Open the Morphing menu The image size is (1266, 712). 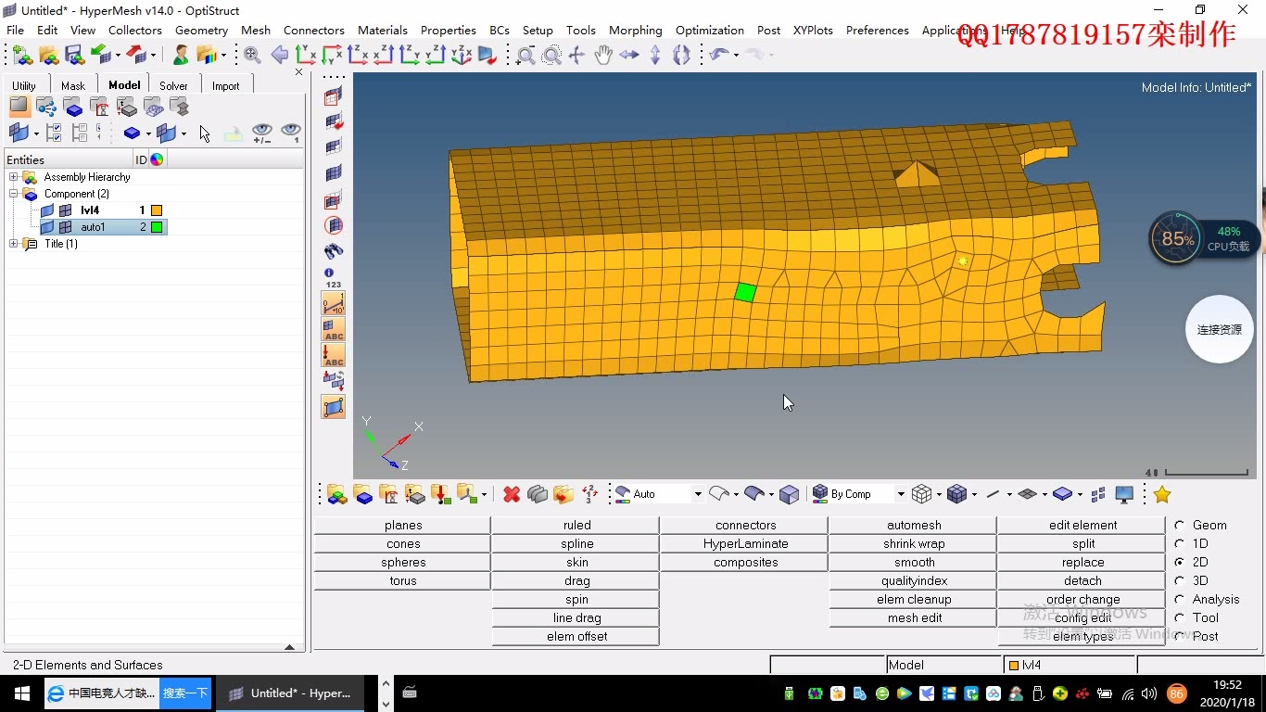coord(635,30)
